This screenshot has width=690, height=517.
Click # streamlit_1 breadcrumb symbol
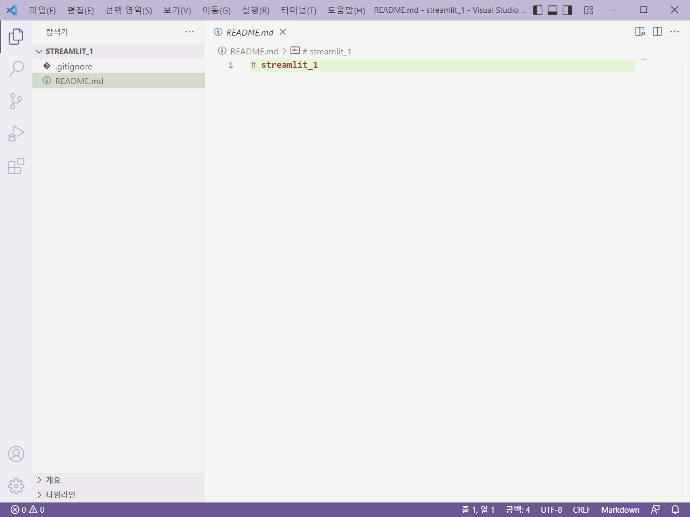(321, 51)
